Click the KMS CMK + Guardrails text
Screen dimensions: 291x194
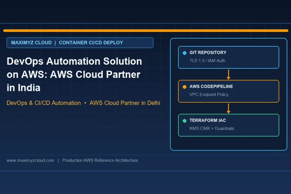point(212,129)
